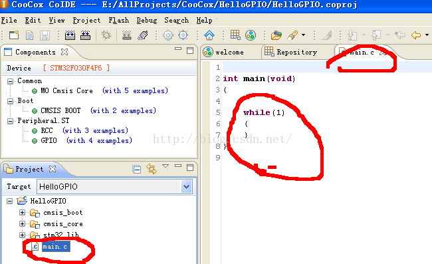
Task: Open the Help menu
Action: point(204,21)
